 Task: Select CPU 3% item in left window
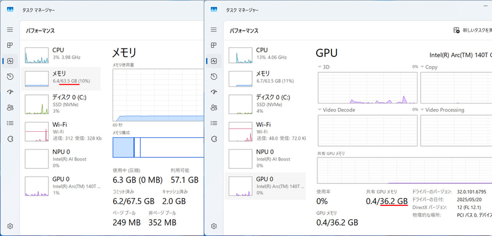coord(61,55)
